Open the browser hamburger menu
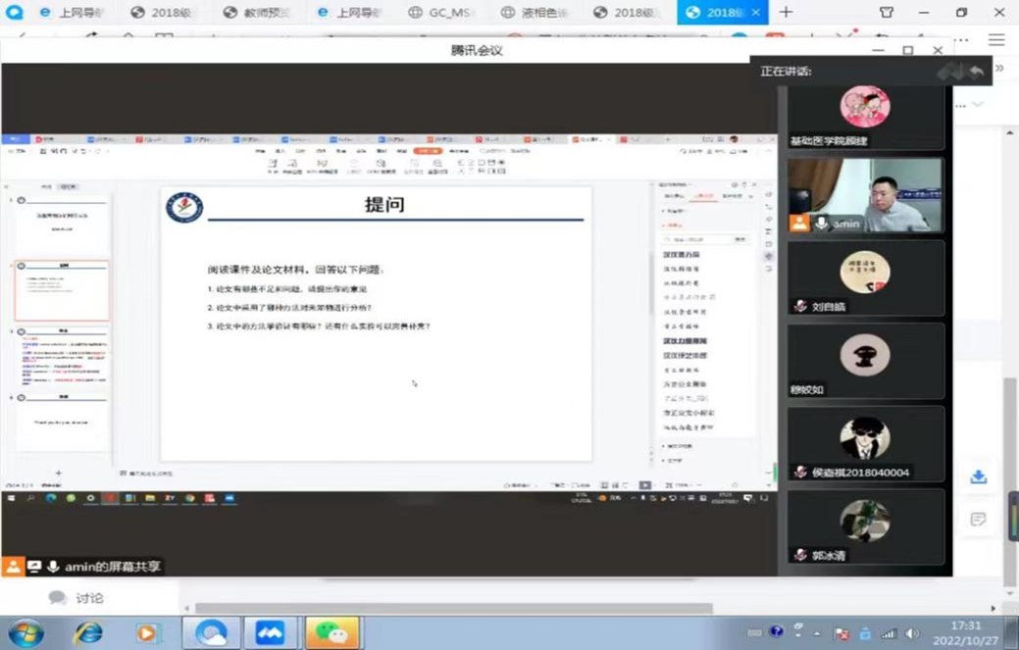 996,40
